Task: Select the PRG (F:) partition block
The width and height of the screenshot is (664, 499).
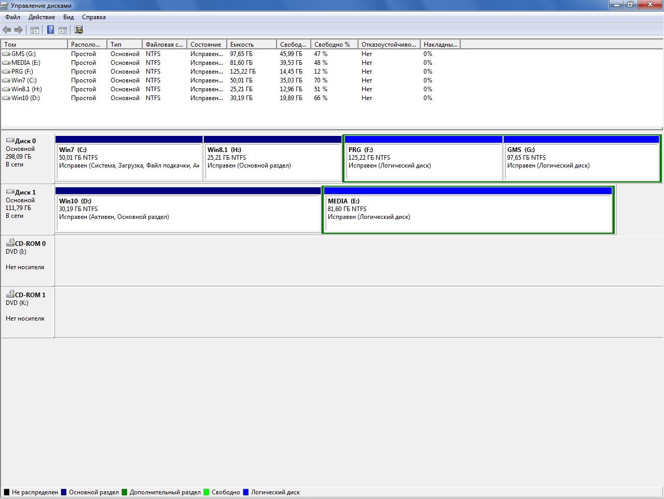Action: tap(423, 161)
